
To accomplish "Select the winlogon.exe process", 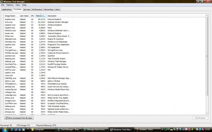I will (38, 92).
